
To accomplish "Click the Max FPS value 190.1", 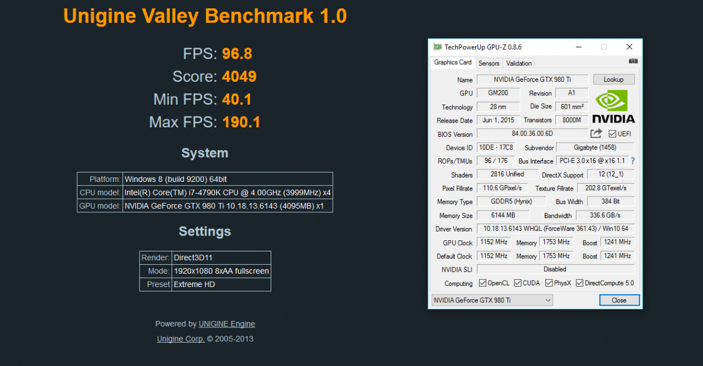I will coord(241,122).
